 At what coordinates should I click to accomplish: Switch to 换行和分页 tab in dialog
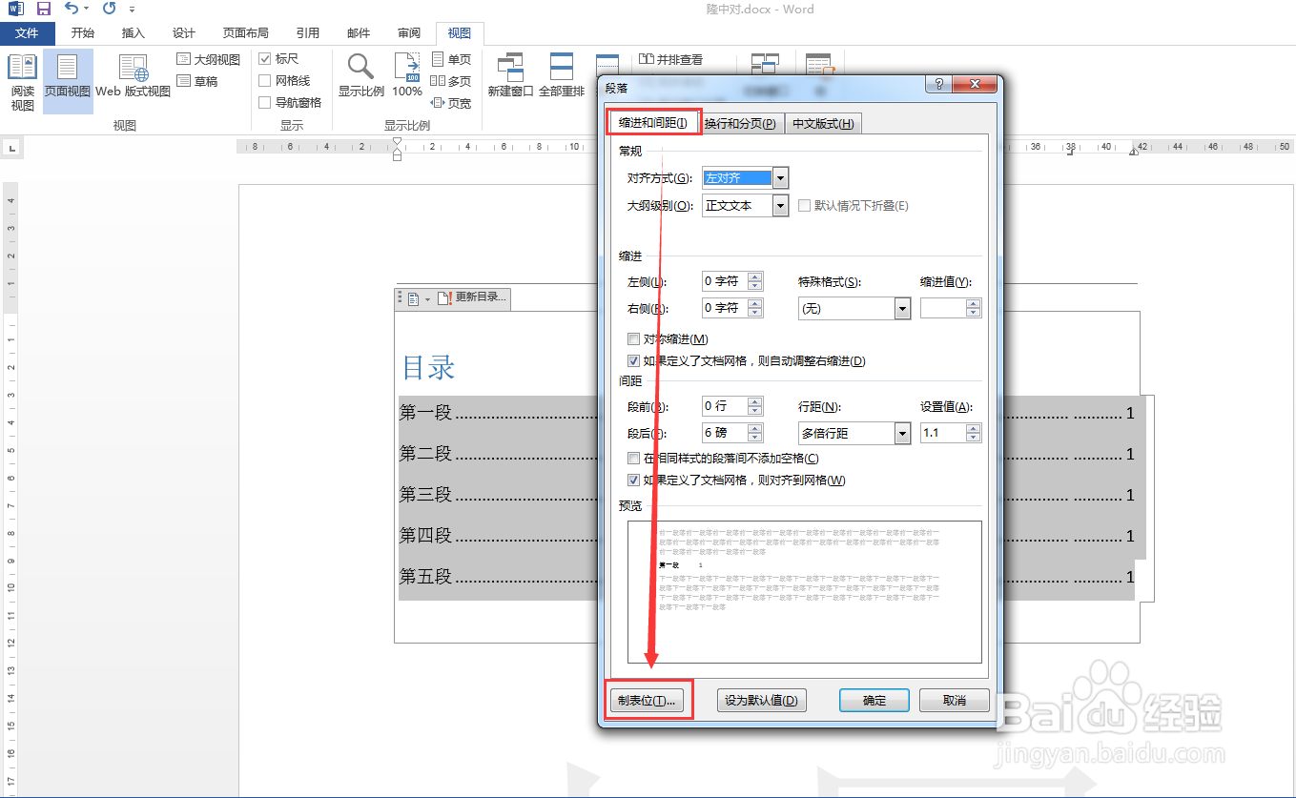point(740,124)
